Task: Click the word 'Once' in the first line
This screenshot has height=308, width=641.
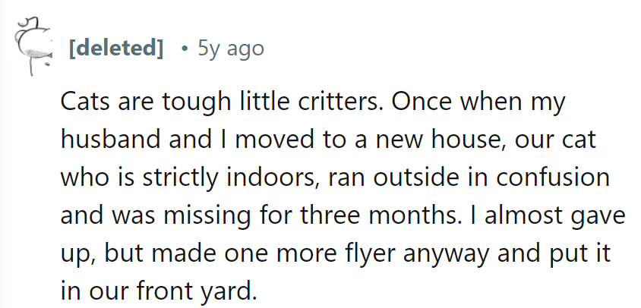Action: point(415,102)
